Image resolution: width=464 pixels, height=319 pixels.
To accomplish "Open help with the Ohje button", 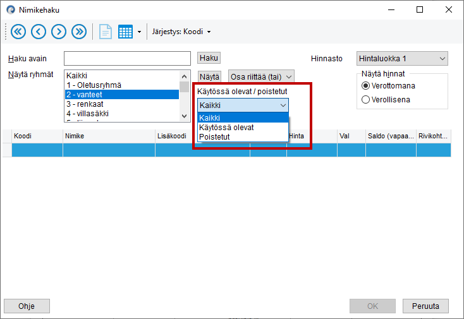I will 27,306.
